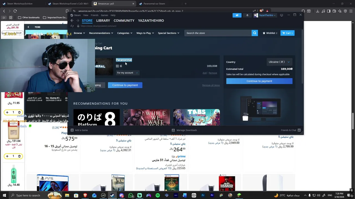Open the Country Ukraine dropdown

click(279, 62)
